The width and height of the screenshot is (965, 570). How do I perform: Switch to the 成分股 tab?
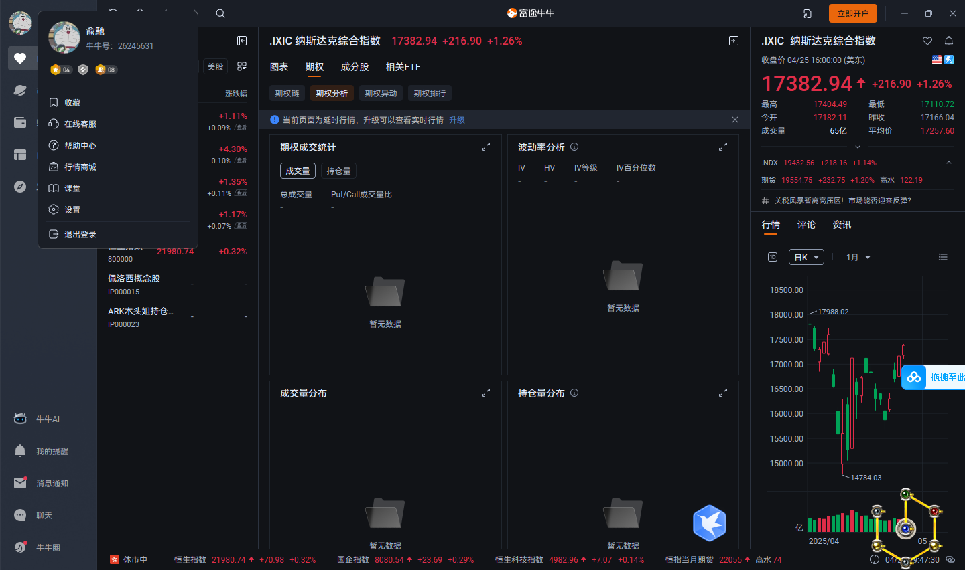coord(355,66)
